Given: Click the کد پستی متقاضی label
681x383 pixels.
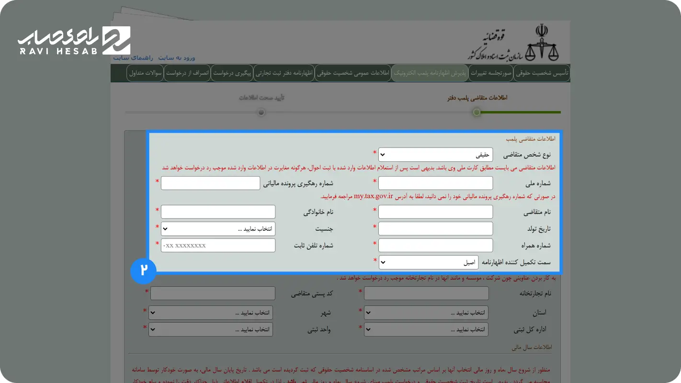Looking at the screenshot, I should point(312,293).
